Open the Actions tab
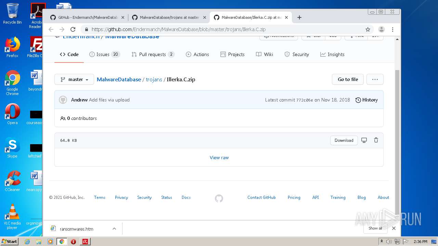The height and width of the screenshot is (246, 438). (197, 54)
